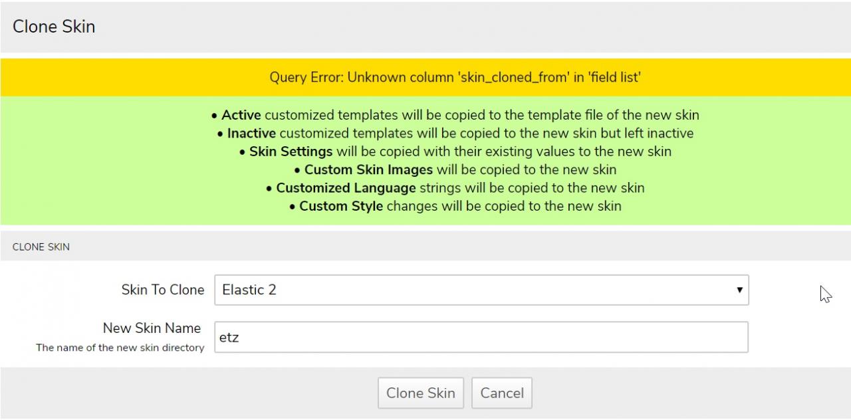Cancel the skin cloning form
This screenshot has height=420, width=851.
[502, 393]
